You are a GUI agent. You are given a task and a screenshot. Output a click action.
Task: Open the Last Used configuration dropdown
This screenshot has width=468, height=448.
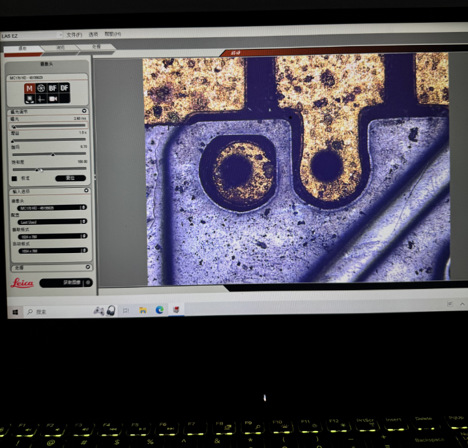click(52, 222)
